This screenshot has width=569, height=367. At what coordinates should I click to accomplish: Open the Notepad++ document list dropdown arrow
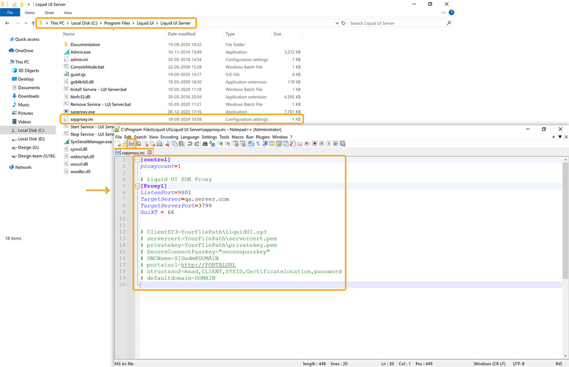click(x=560, y=137)
